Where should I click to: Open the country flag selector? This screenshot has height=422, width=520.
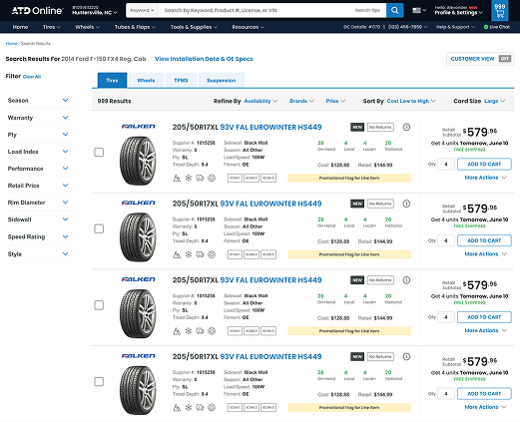point(419,10)
